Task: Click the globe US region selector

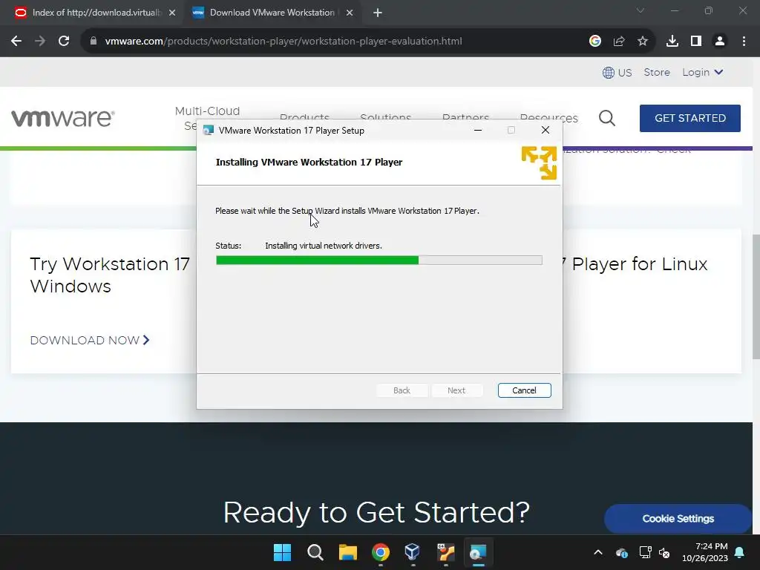Action: click(617, 73)
